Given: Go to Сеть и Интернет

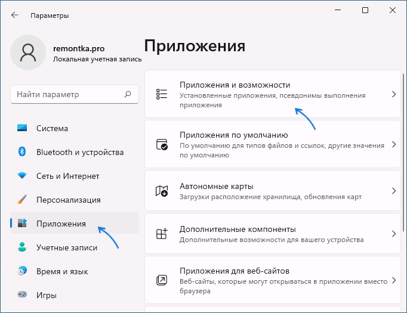Looking at the screenshot, I should 75,176.
